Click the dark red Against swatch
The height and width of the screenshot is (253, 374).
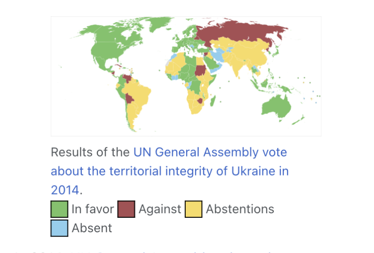(x=126, y=209)
